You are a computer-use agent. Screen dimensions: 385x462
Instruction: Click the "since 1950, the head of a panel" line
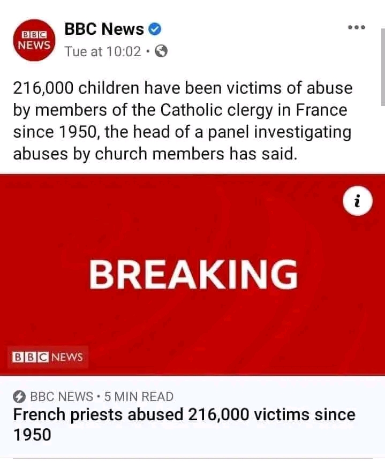pos(183,132)
